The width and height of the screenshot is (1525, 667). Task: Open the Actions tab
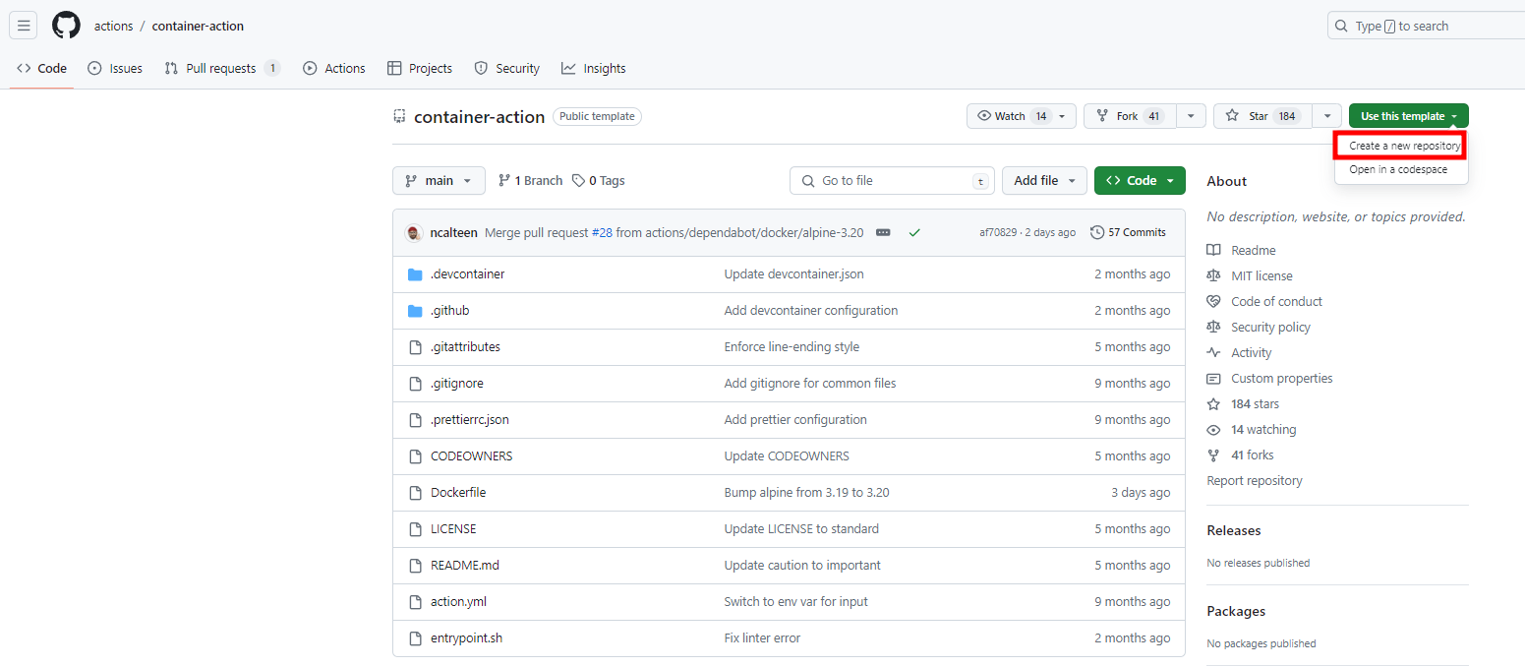pyautogui.click(x=334, y=69)
